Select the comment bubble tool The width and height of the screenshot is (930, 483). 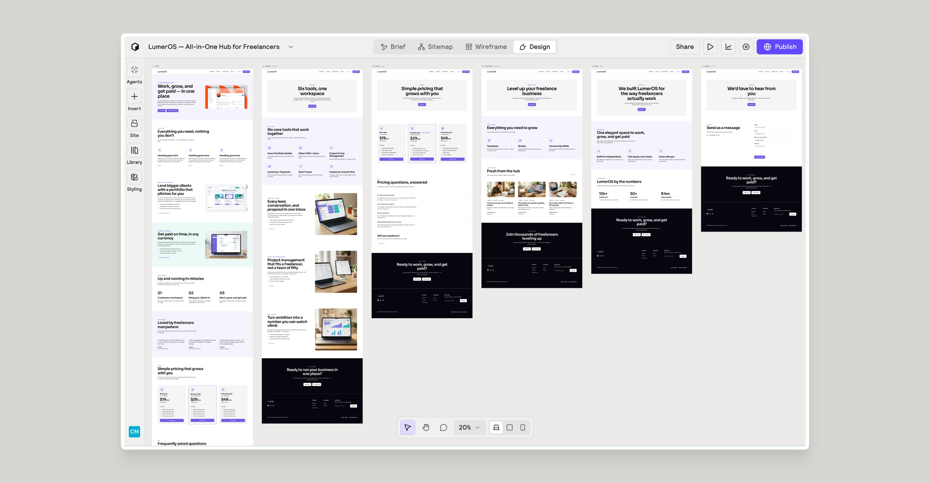point(443,427)
